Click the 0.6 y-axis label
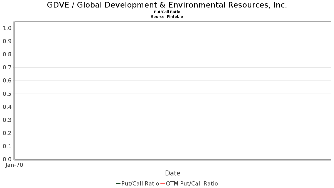The width and height of the screenshot is (334, 188). pos(7,80)
